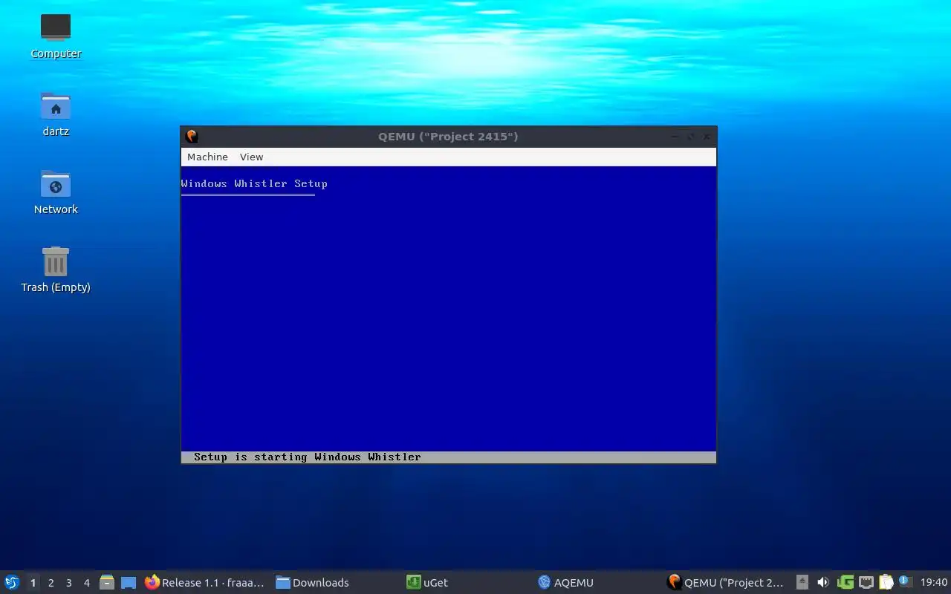Click the 19:40 clock

coord(934,583)
